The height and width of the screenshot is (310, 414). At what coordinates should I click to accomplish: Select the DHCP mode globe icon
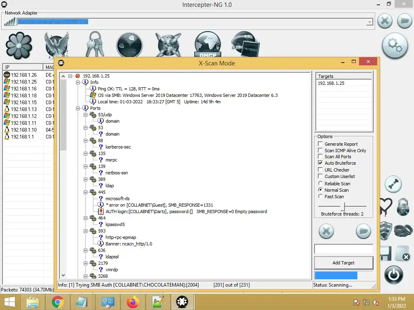pyautogui.click(x=208, y=44)
